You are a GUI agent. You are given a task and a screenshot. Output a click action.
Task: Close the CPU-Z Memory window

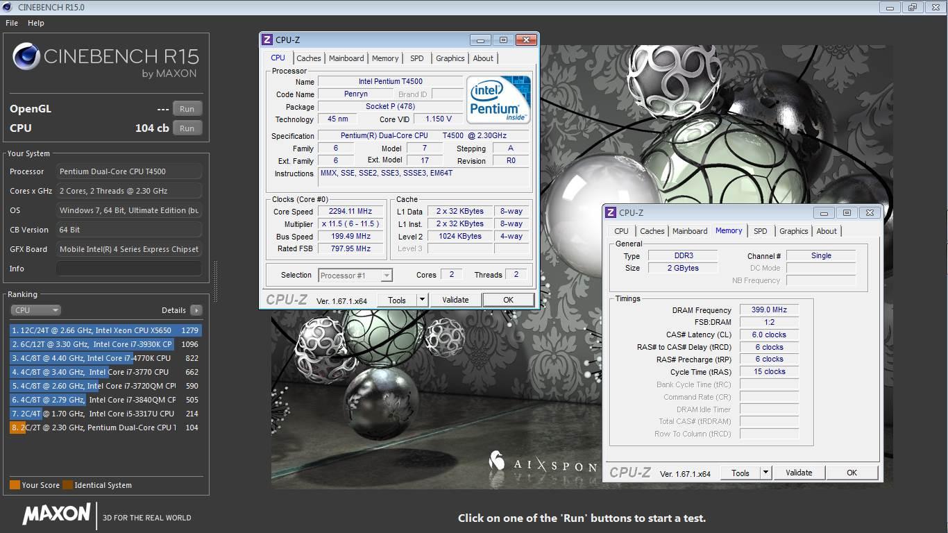[x=870, y=213]
